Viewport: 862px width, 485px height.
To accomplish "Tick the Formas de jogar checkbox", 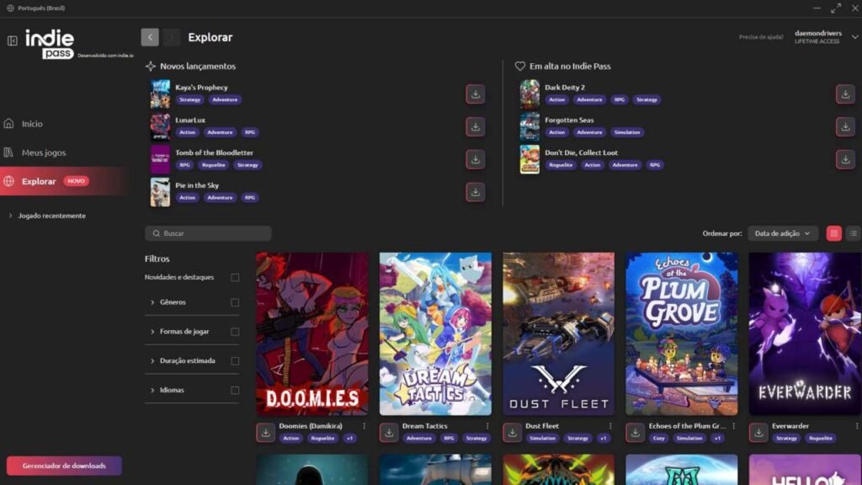I will click(x=235, y=332).
